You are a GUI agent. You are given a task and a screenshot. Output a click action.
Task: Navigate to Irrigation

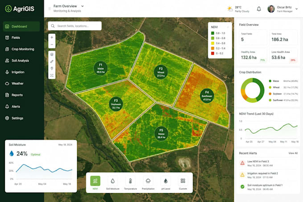pyautogui.click(x=15, y=72)
